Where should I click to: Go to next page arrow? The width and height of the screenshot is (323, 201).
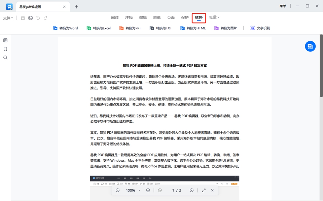click(x=191, y=190)
